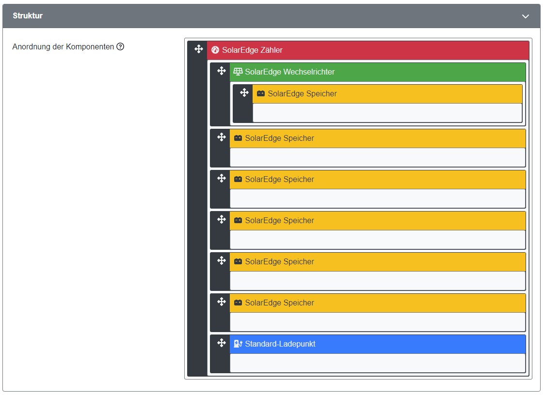Click move handle of Speicher nested inside Wechselrichter
The height and width of the screenshot is (395, 544).
tap(244, 92)
